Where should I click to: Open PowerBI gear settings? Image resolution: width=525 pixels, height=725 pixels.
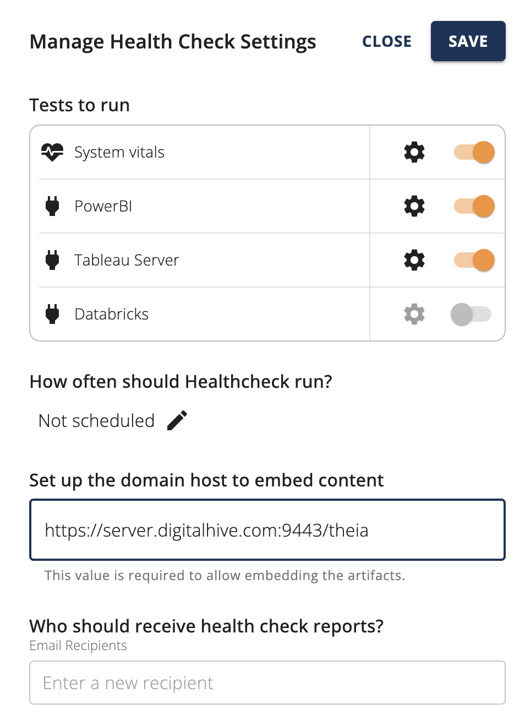pyautogui.click(x=414, y=206)
